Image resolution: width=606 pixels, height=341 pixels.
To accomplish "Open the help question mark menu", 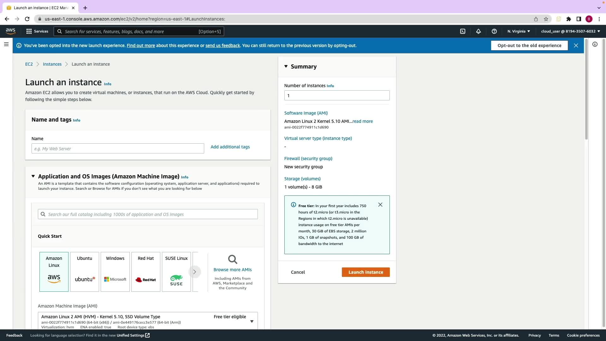I will (494, 31).
